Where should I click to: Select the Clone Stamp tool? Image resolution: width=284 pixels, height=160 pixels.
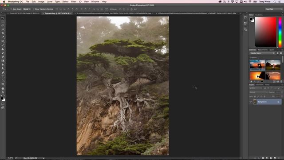coord(3,49)
